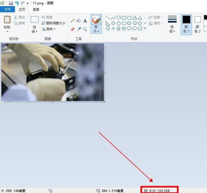Expand the Paste dropdown arrow
Viewport: 207px width, 193px height.
click(7, 31)
